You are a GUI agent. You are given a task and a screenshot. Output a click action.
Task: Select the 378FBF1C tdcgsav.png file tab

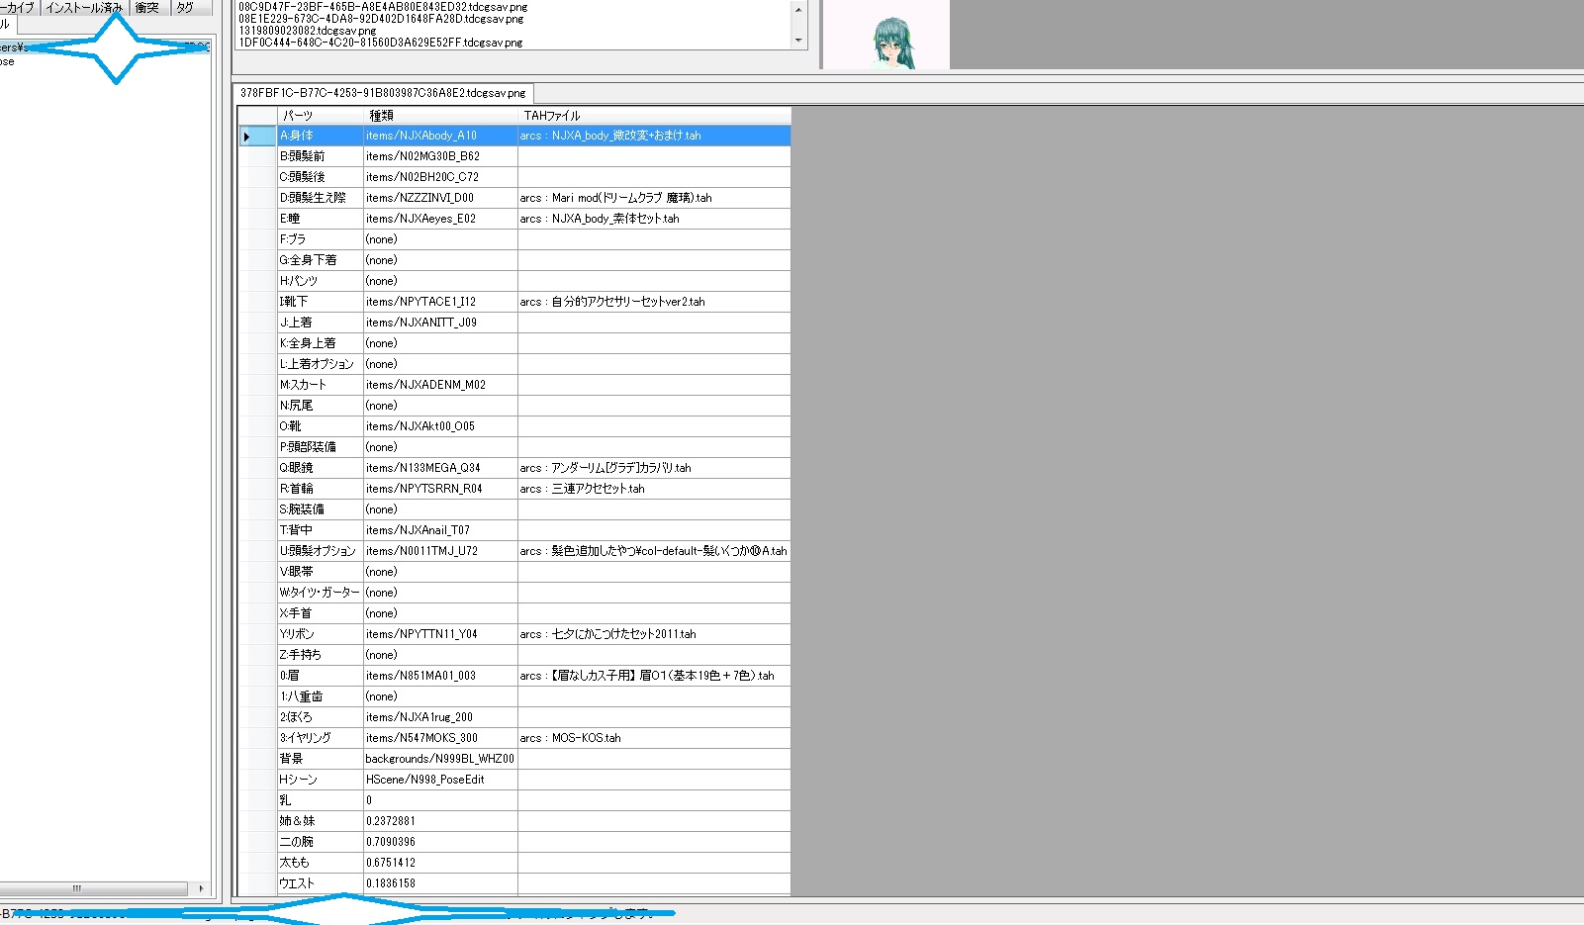click(x=383, y=93)
